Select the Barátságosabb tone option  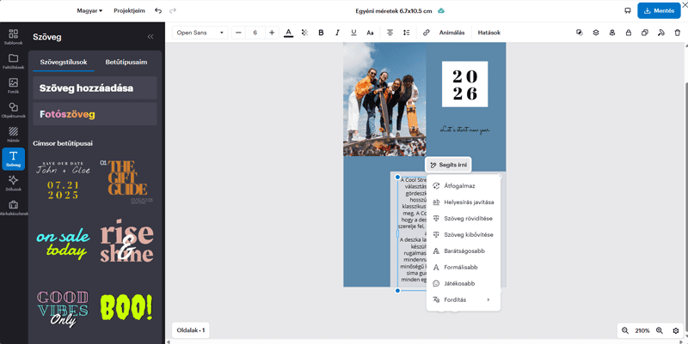464,250
